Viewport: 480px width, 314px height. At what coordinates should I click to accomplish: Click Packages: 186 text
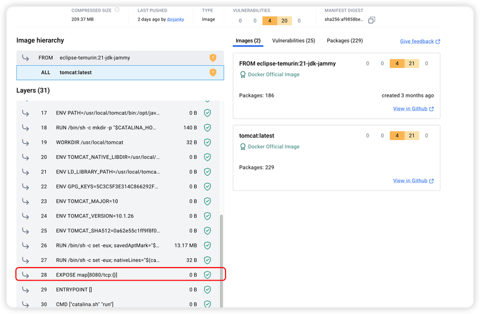(256, 95)
